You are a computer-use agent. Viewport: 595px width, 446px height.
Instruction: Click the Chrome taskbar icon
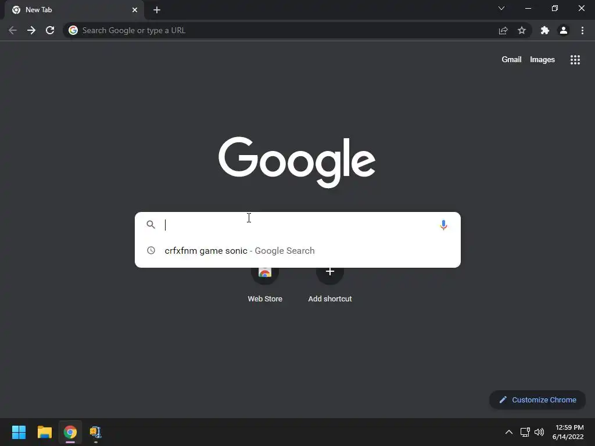click(x=70, y=432)
